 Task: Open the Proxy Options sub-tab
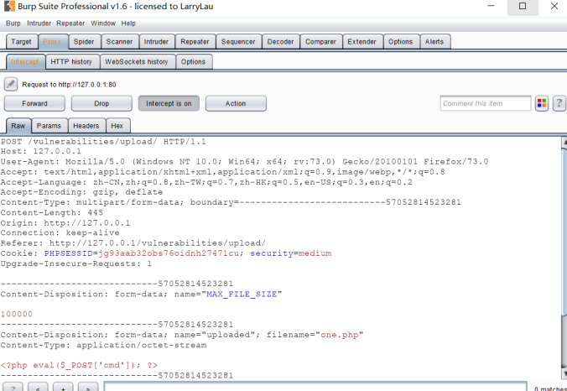(x=194, y=62)
